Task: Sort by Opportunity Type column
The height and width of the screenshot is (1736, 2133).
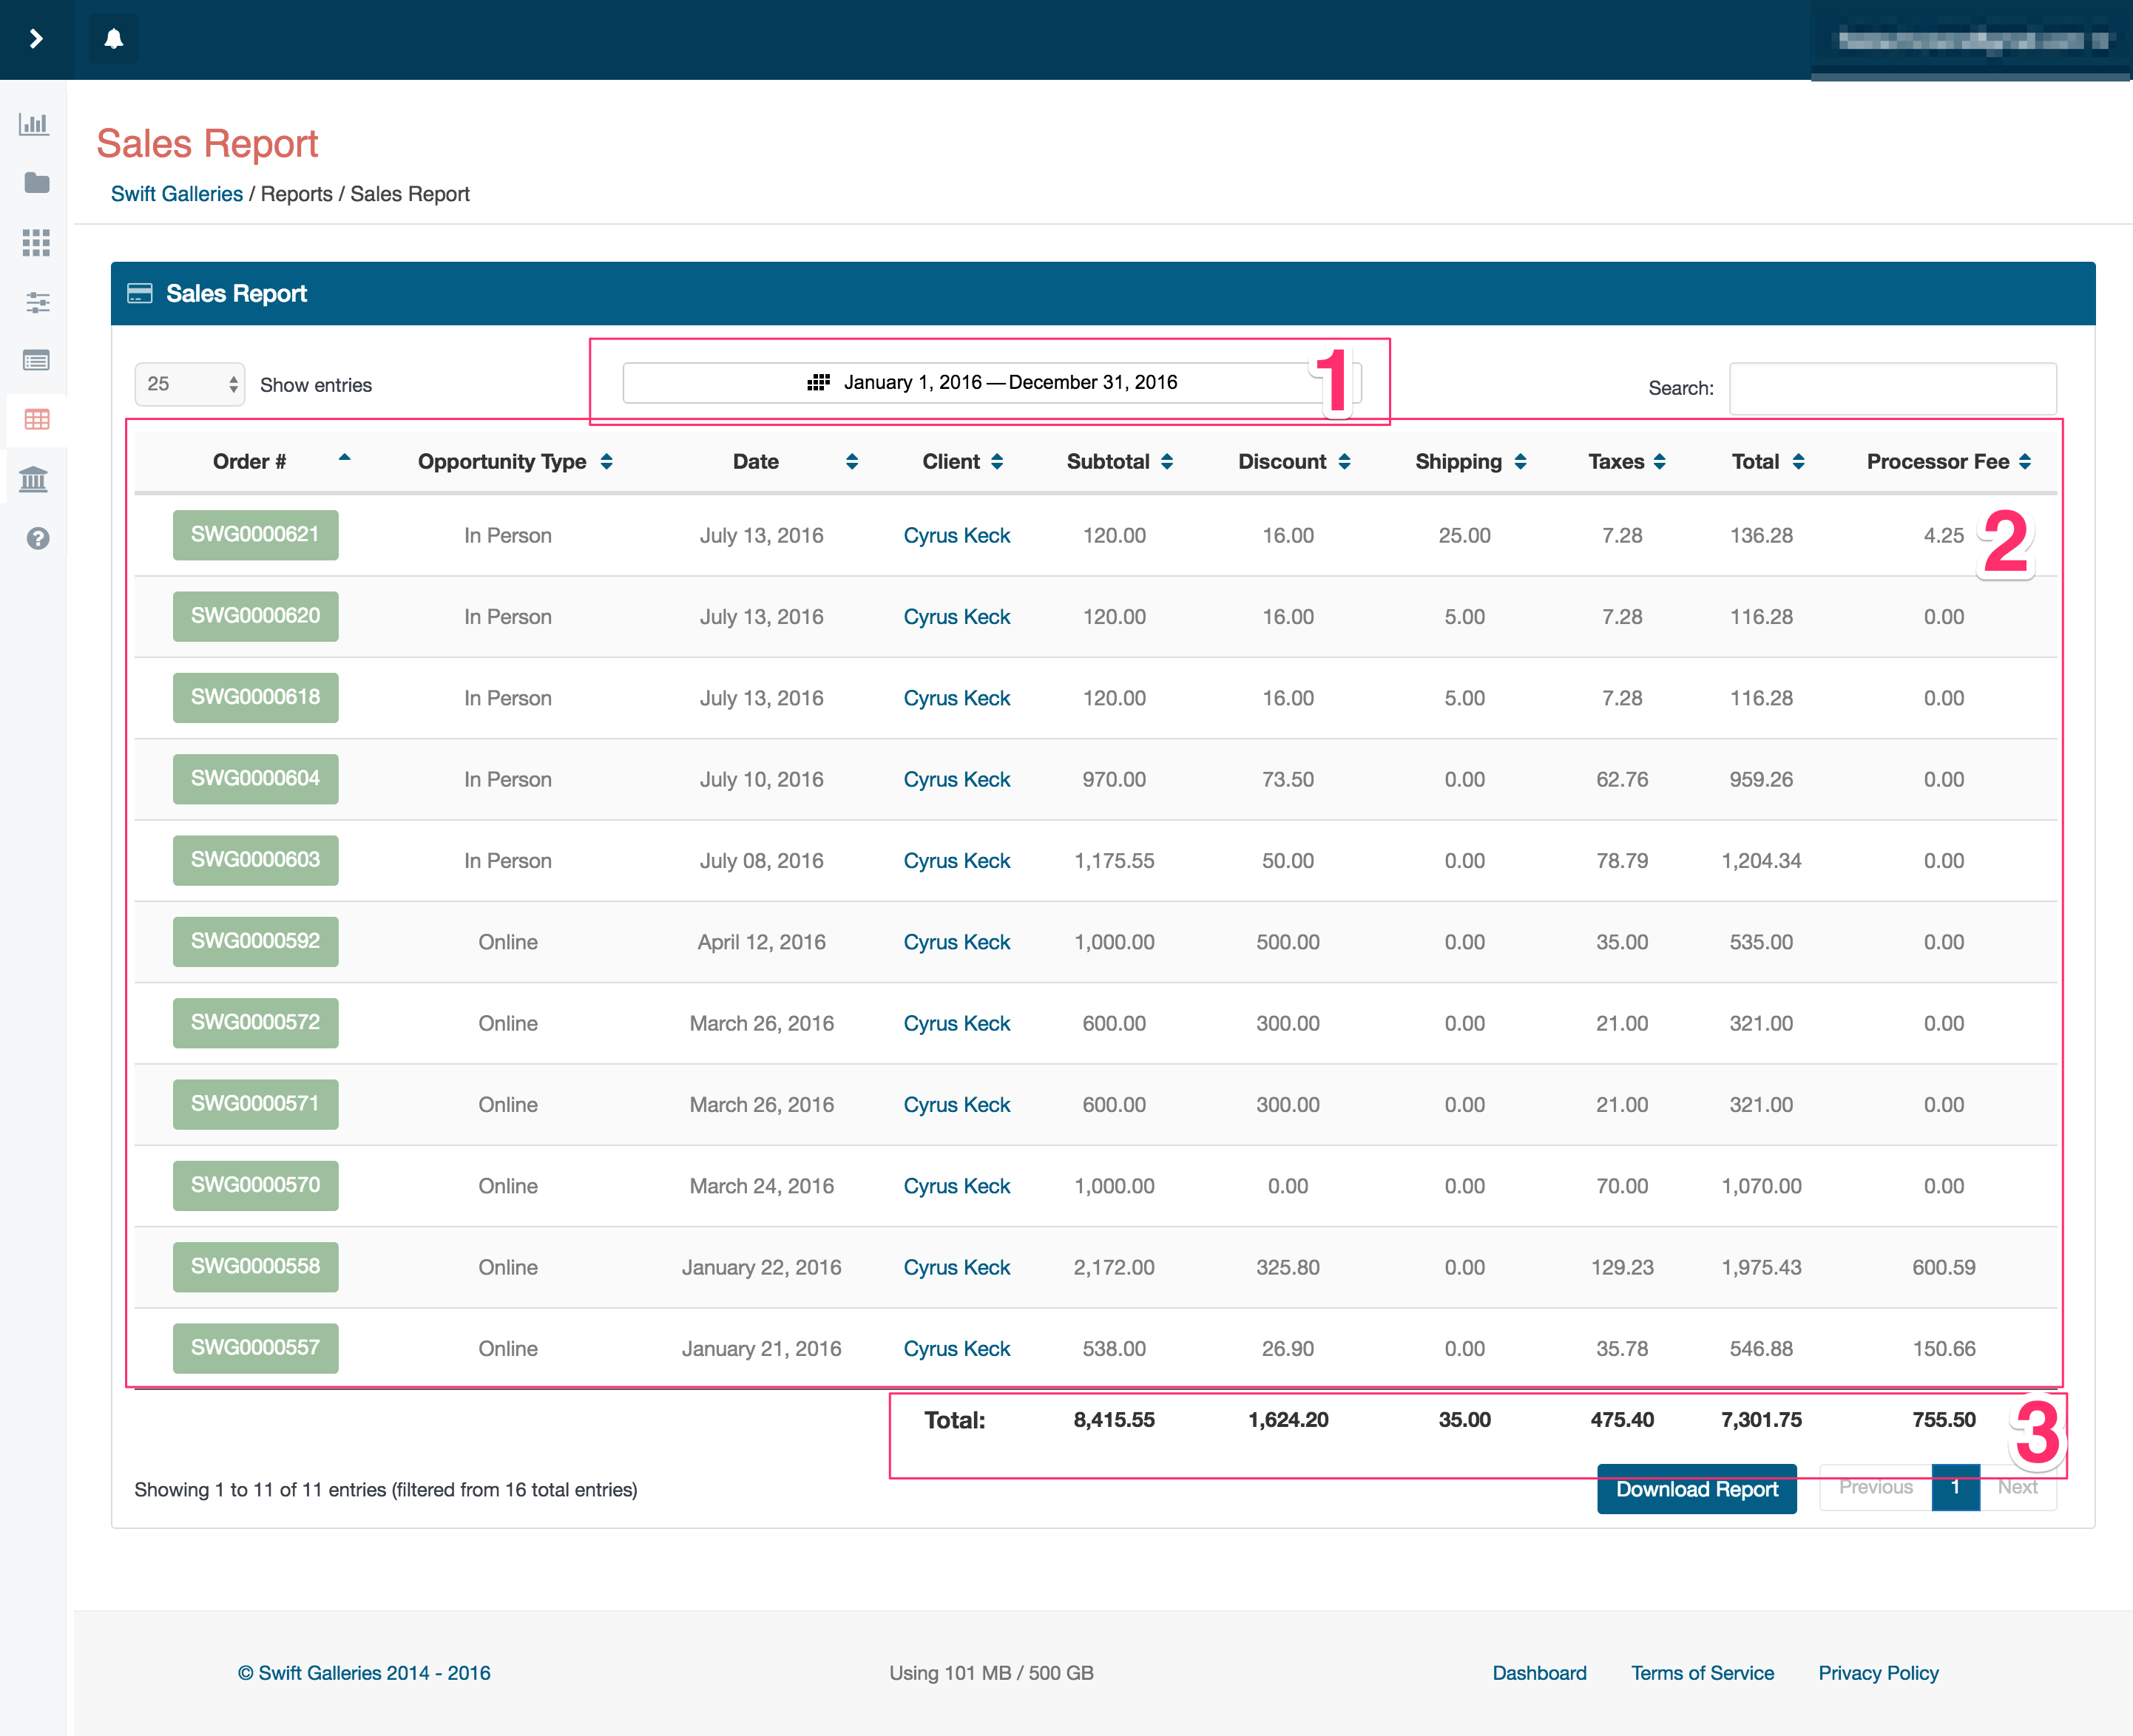Action: pyautogui.click(x=515, y=461)
